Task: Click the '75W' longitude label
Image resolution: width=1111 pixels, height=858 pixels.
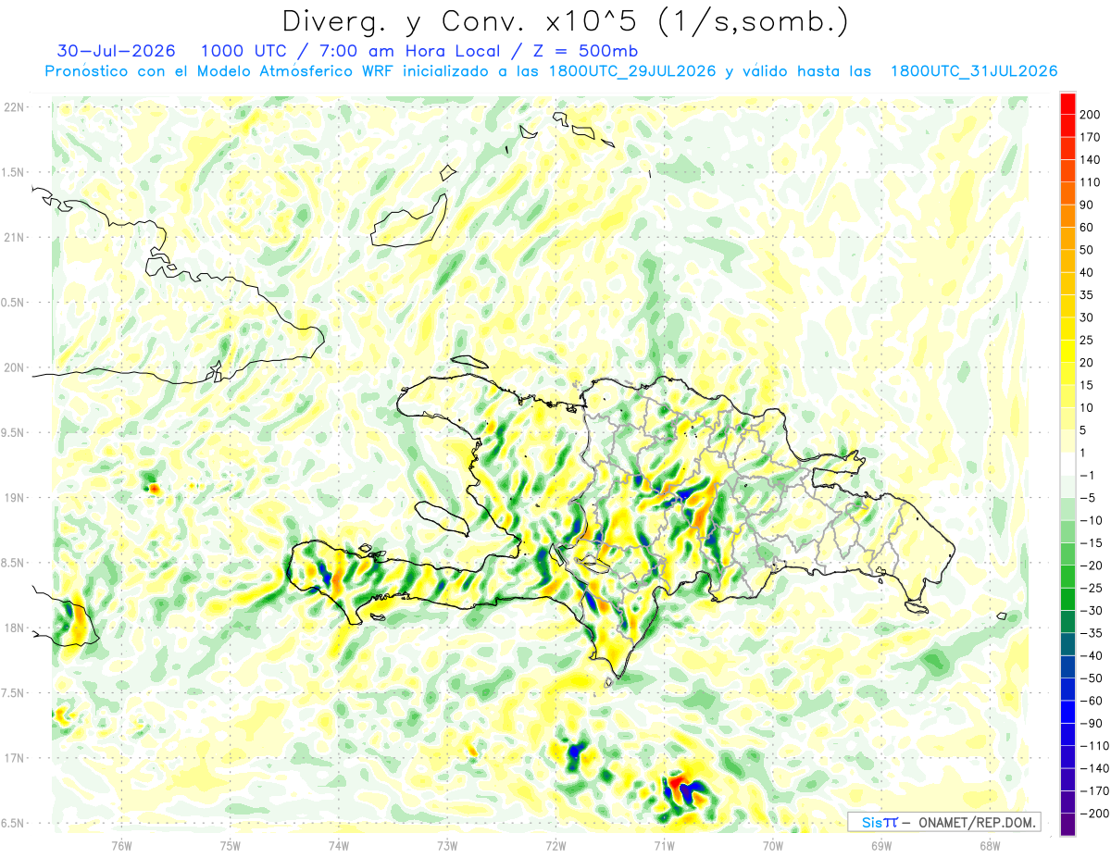Action: coord(231,845)
